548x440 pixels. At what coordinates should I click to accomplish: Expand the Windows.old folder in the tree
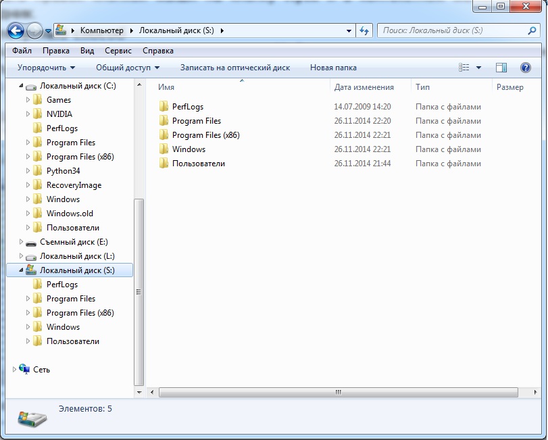28,213
